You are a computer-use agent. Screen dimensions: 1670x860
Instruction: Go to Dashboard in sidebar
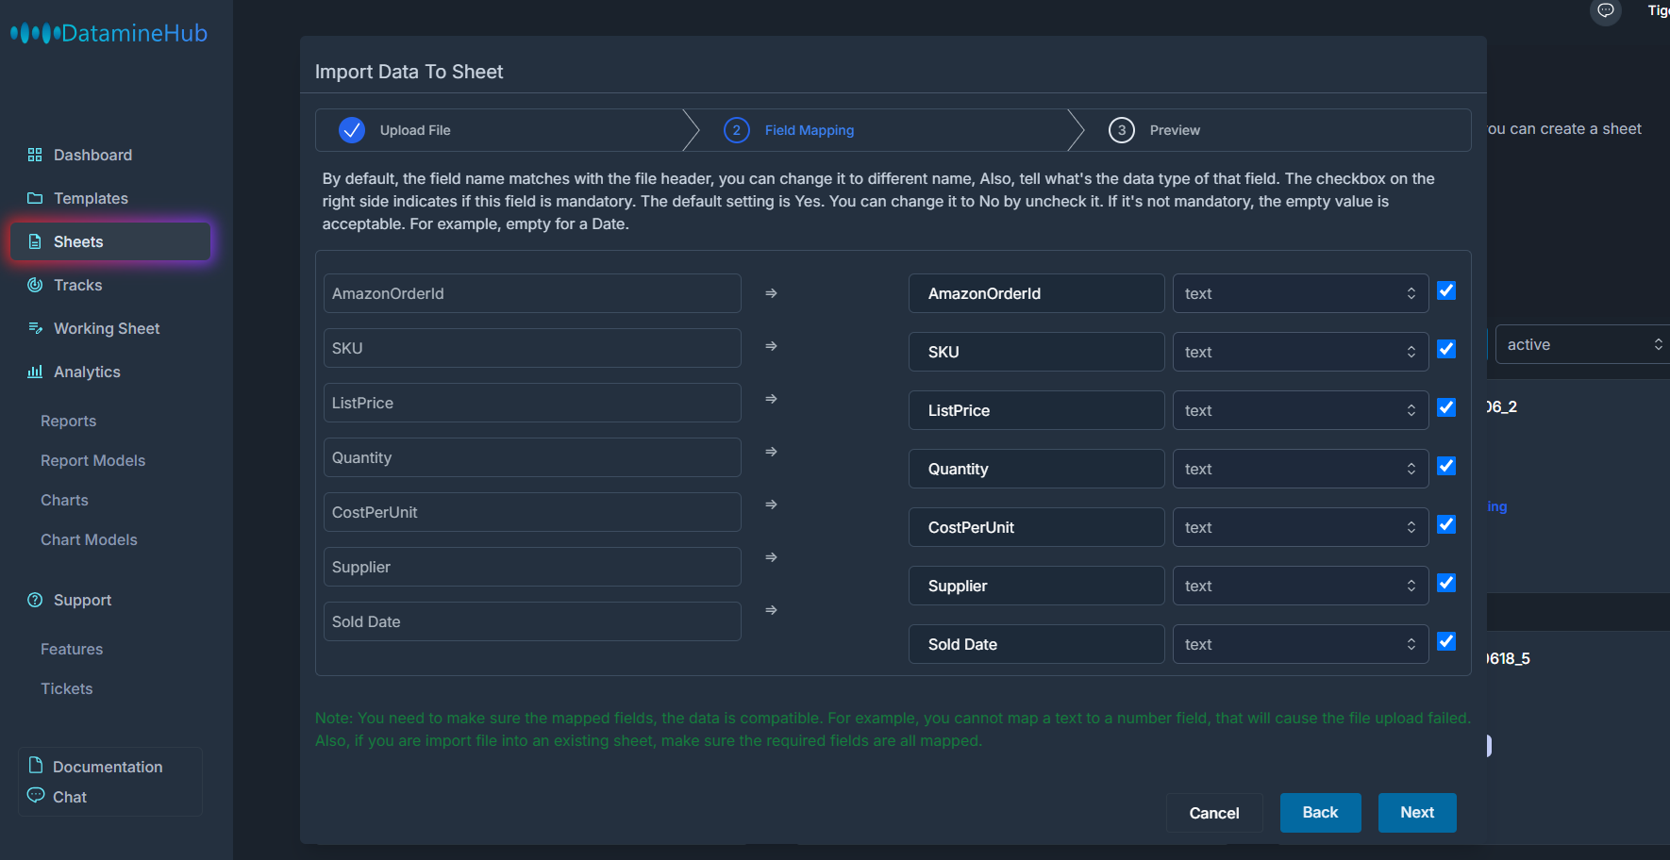pyautogui.click(x=92, y=155)
